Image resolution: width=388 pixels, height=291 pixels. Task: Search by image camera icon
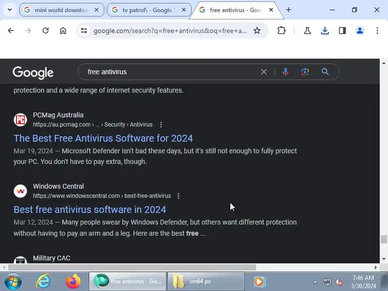(x=305, y=72)
